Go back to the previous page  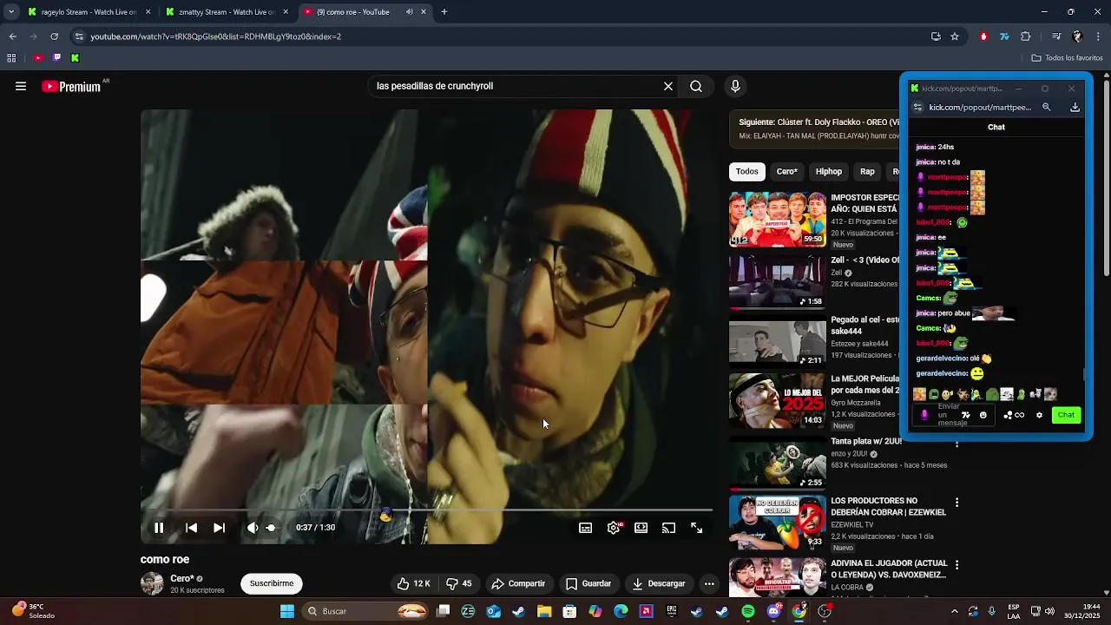12,36
